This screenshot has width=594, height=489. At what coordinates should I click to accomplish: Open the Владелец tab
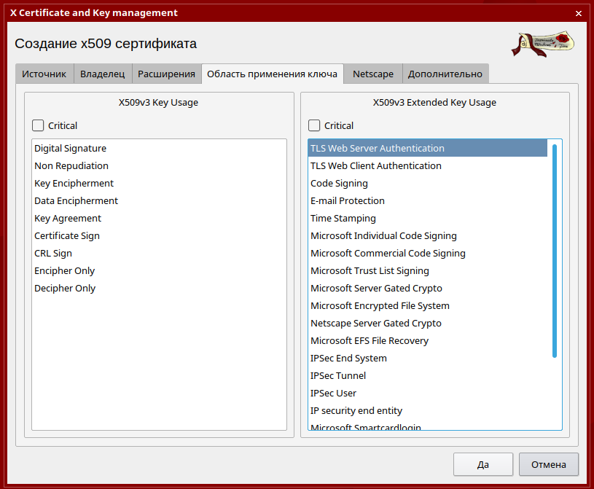pos(103,74)
